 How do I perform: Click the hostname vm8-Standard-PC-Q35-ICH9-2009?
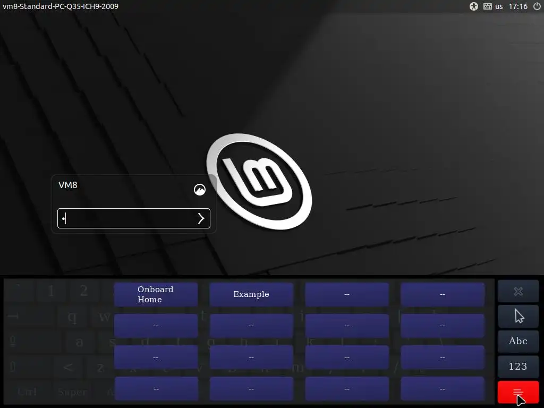click(61, 6)
